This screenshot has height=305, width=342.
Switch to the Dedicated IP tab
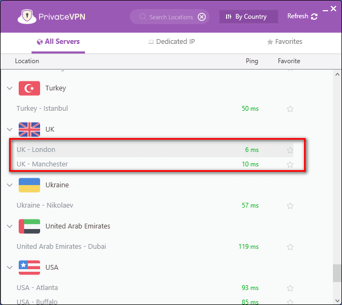coord(172,42)
